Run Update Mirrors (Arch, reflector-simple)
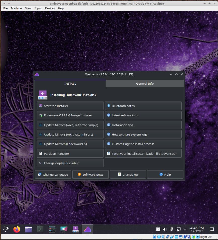 click(x=70, y=125)
